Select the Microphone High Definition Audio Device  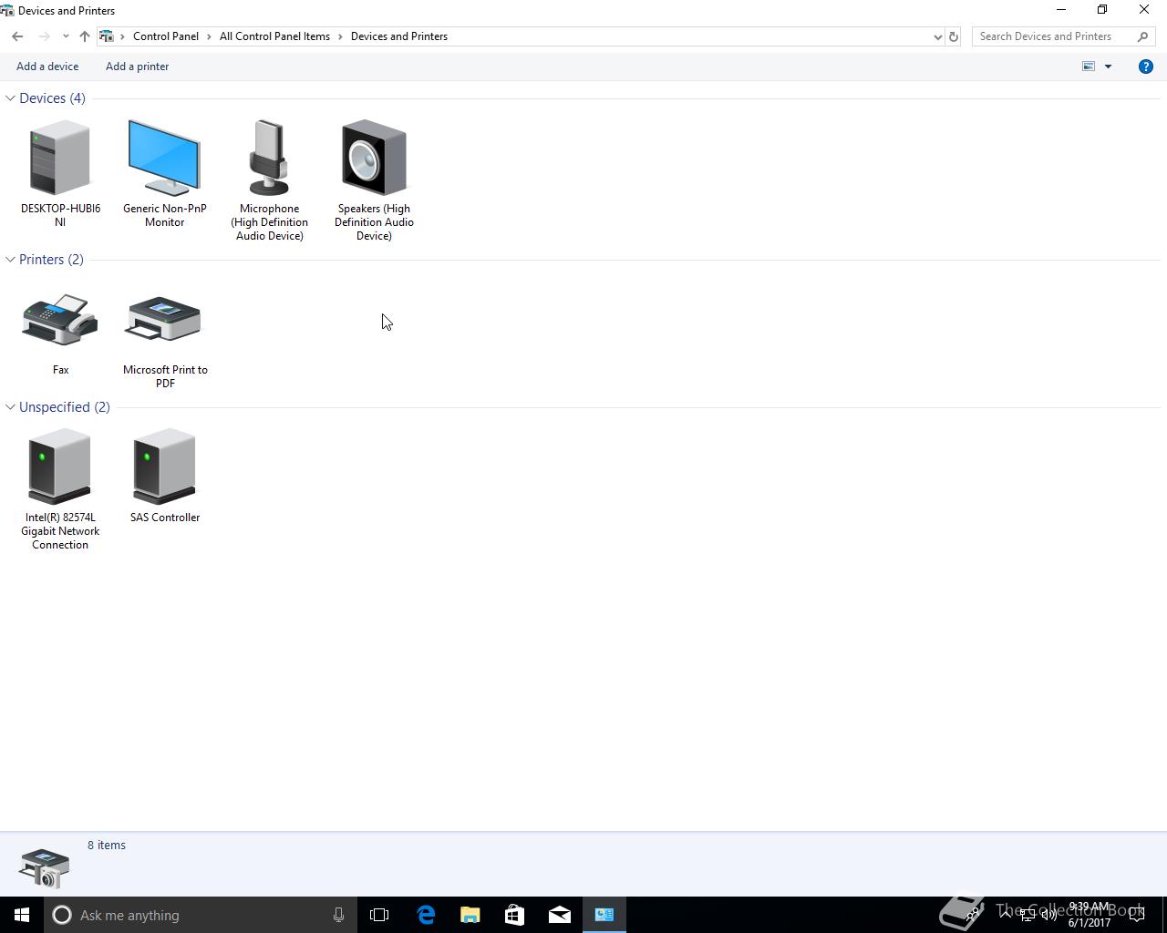tap(269, 158)
